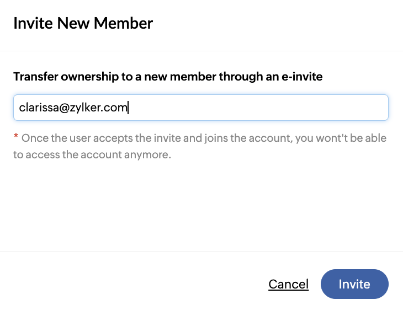Click the 'Transfer ownership' field label
The image size is (403, 310).
coord(168,77)
